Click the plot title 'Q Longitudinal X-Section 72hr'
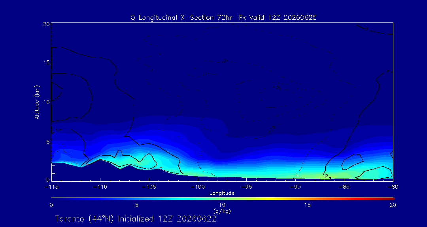The height and width of the screenshot is (227, 427). click(x=181, y=18)
